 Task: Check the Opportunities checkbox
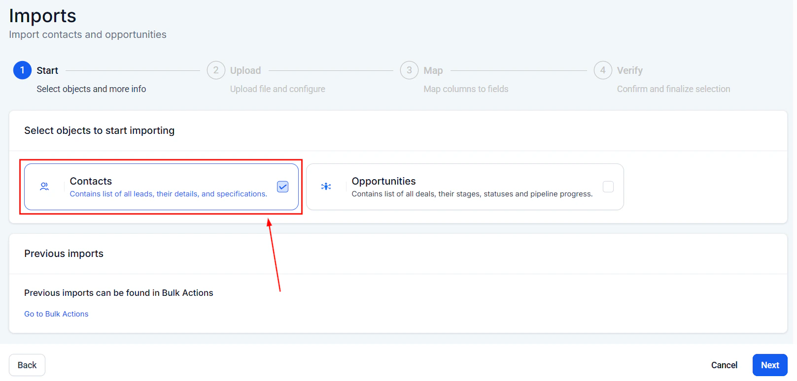point(608,187)
